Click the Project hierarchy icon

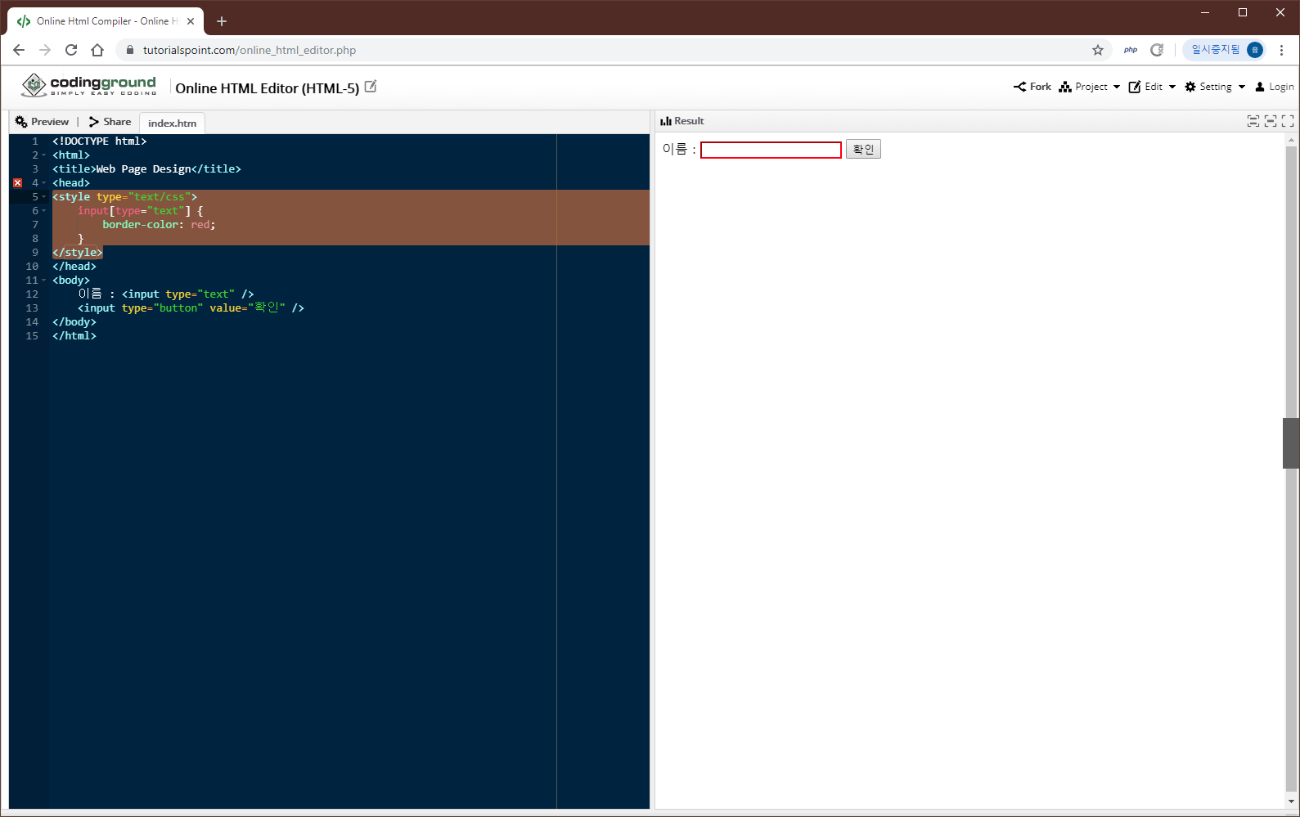1065,87
